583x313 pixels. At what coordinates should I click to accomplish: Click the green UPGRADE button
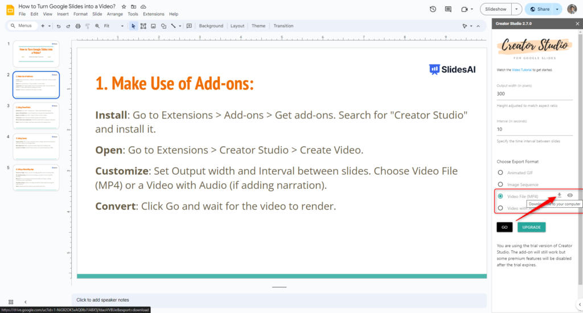coord(531,227)
